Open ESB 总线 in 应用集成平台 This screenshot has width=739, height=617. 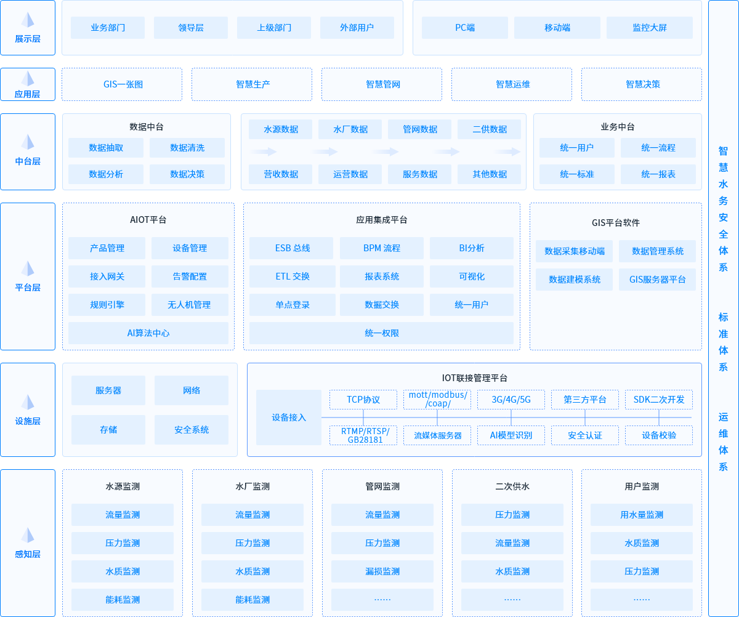point(292,248)
